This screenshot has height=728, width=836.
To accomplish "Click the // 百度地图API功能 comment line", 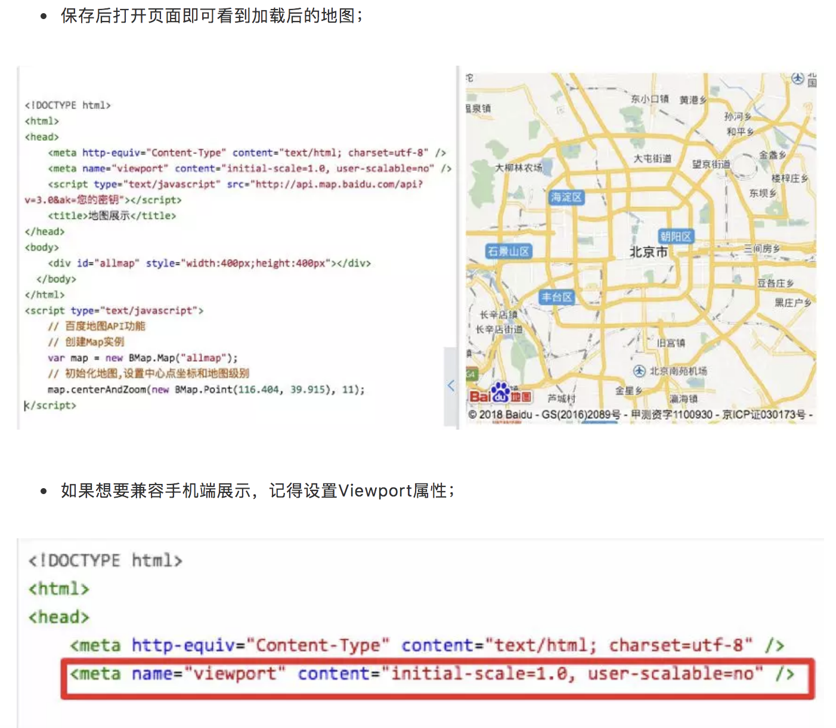I will coord(97,326).
